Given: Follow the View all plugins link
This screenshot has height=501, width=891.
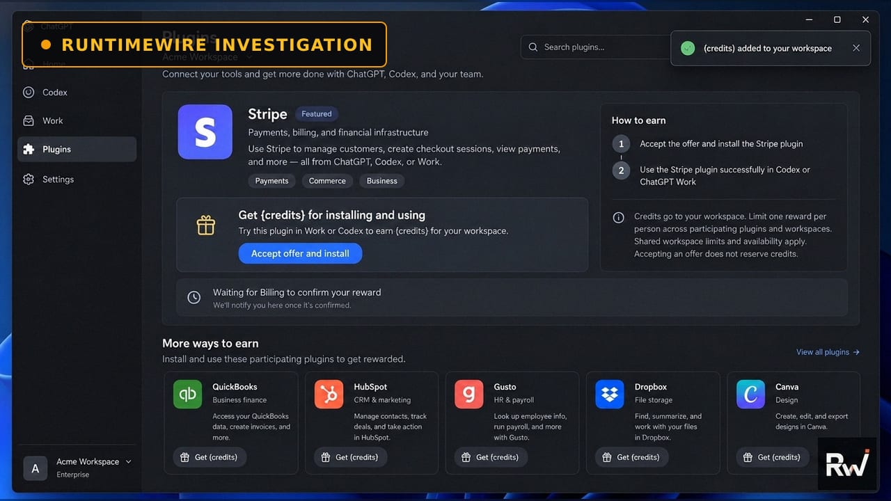Looking at the screenshot, I should [828, 352].
